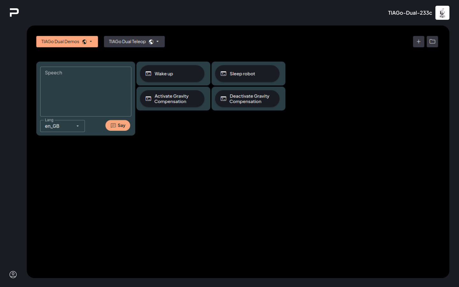459x287 pixels.
Task: Click terminal icon beside Wake up
Action: click(x=149, y=74)
